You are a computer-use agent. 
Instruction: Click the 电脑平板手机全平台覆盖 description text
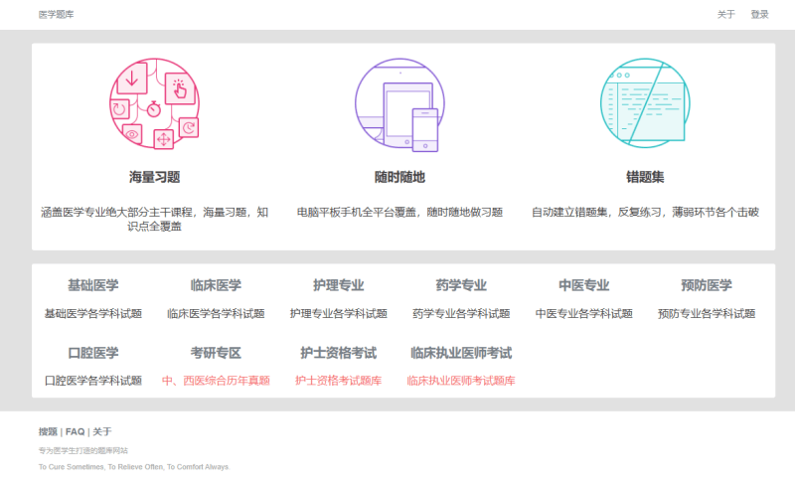coord(399,212)
